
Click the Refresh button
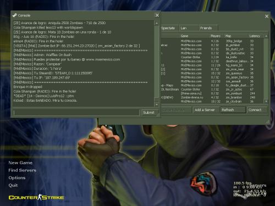(233, 110)
